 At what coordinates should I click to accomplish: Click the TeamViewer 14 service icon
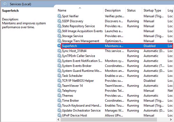tap(59, 85)
